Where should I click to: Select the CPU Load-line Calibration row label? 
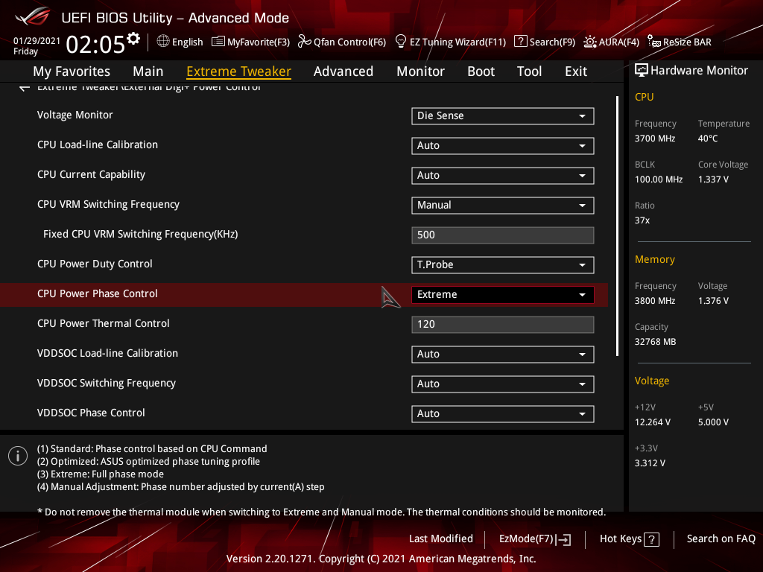coord(98,144)
